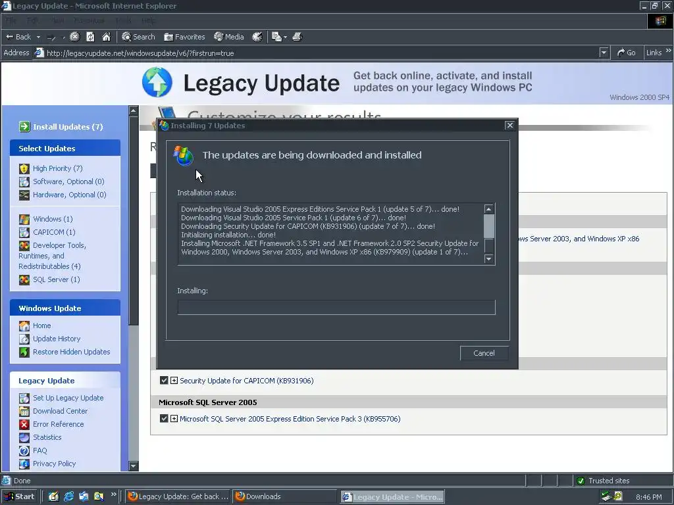Screen dimensions: 674x505
Task: Go to the Home page icon
Action: (106, 37)
